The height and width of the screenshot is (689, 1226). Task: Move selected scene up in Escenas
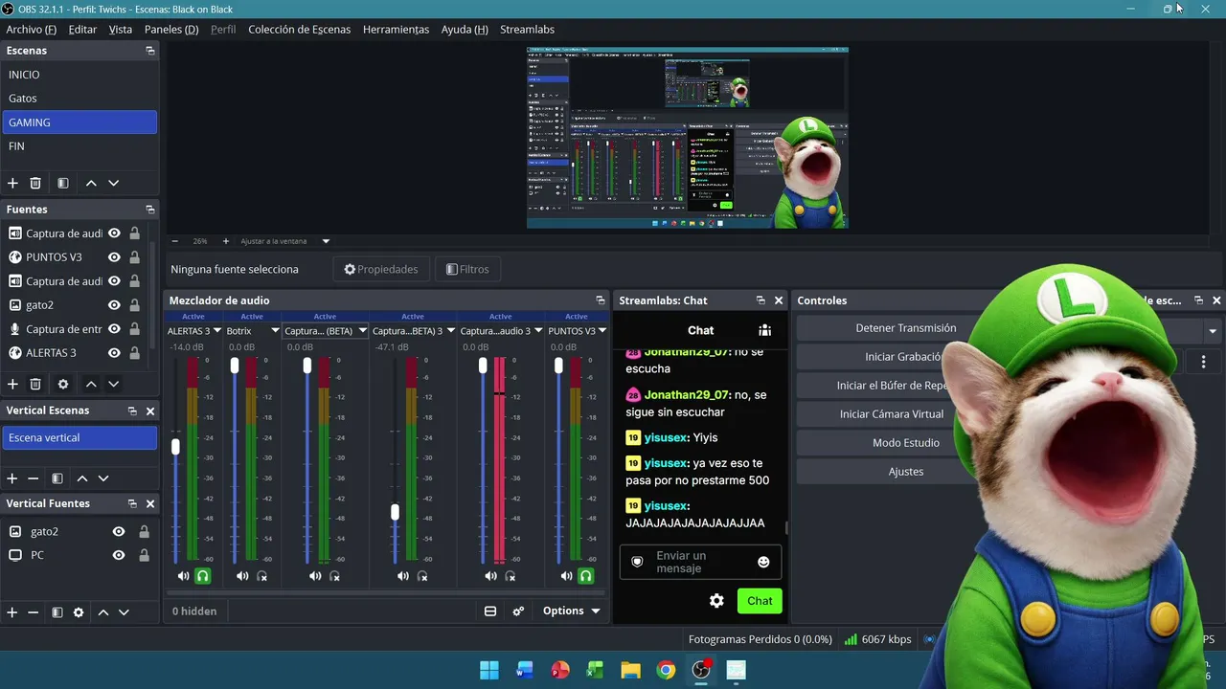click(91, 183)
